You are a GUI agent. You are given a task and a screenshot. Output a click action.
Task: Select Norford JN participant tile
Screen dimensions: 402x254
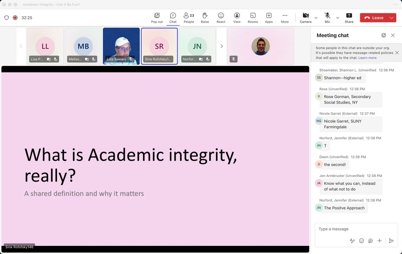point(197,46)
